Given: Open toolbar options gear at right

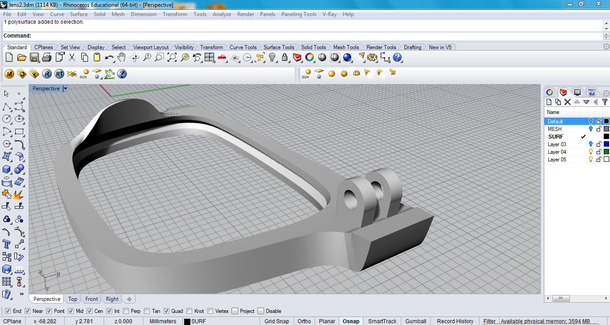Looking at the screenshot, I should coord(606,47).
